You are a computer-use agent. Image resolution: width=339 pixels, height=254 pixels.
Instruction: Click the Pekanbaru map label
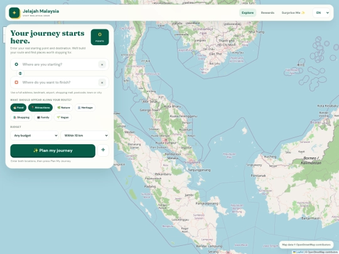(x=163, y=174)
